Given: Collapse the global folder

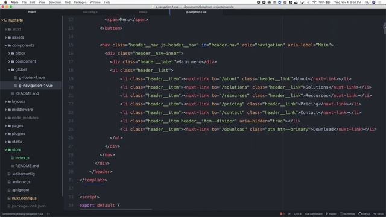Looking at the screenshot, I should pyautogui.click(x=9, y=70).
